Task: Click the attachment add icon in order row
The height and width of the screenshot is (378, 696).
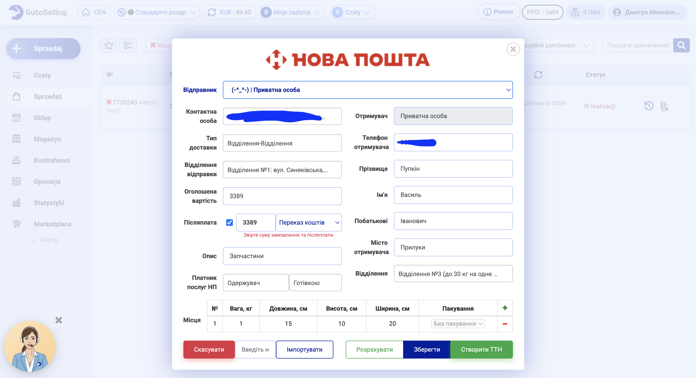Action: [664, 106]
